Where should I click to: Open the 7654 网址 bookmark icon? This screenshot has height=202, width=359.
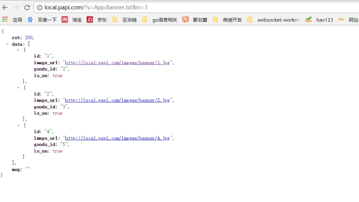[341, 20]
